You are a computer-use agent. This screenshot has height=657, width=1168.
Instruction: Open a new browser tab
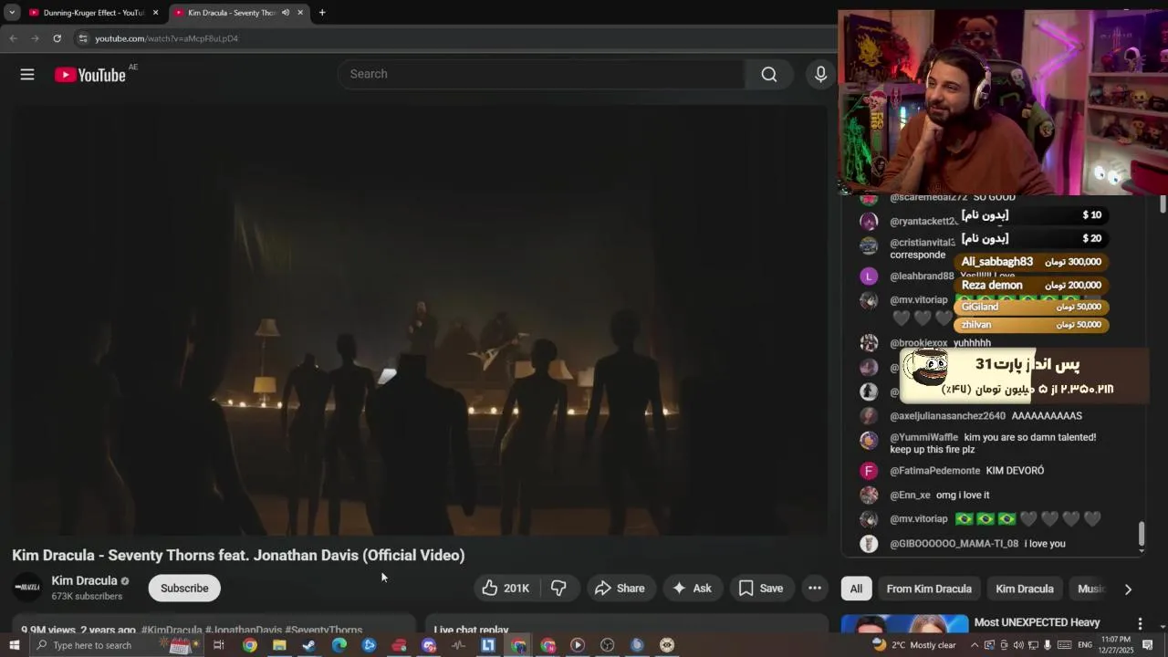[322, 13]
